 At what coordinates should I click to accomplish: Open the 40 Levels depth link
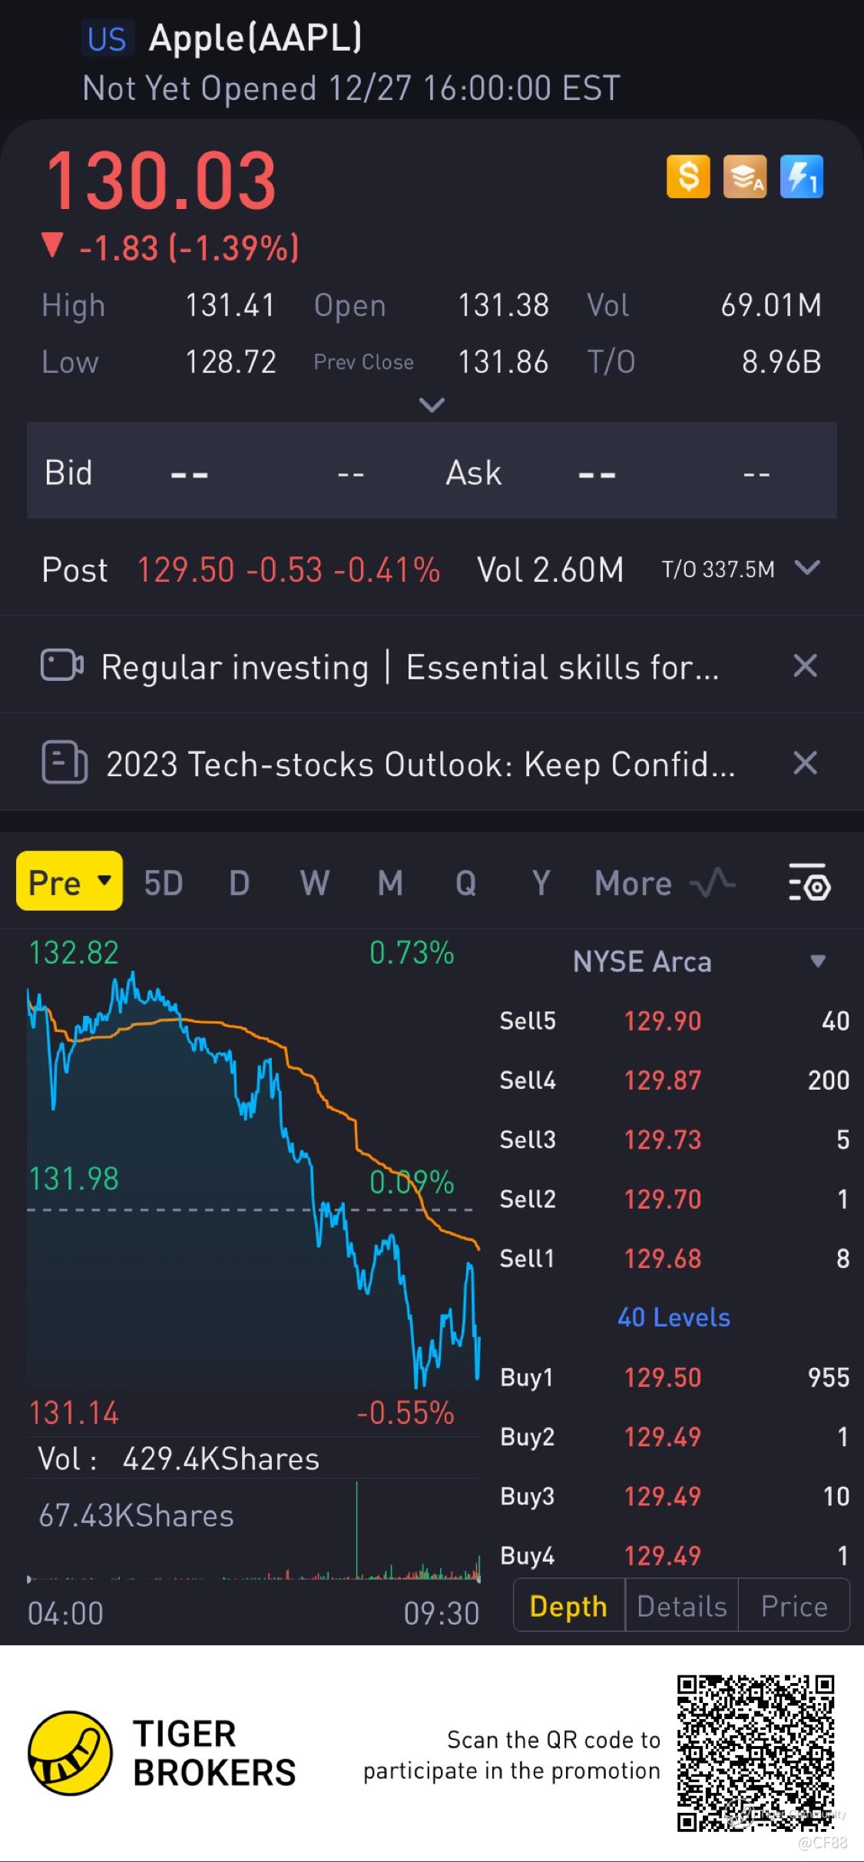pos(674,1317)
